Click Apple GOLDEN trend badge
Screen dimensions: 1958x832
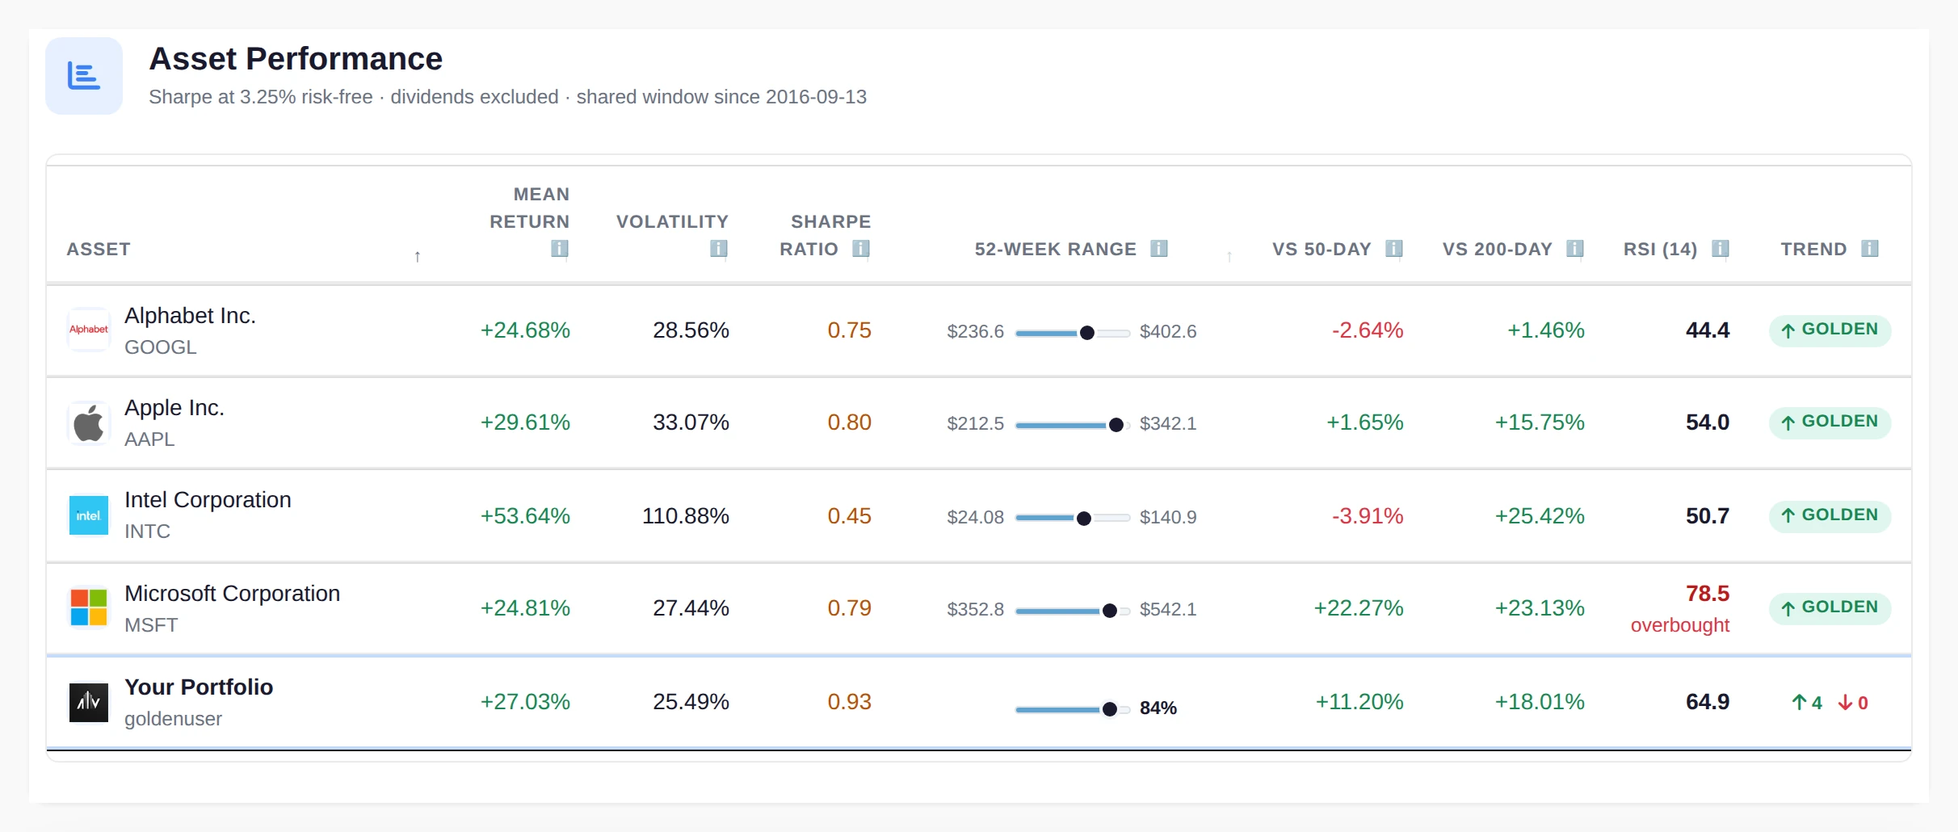(x=1830, y=422)
